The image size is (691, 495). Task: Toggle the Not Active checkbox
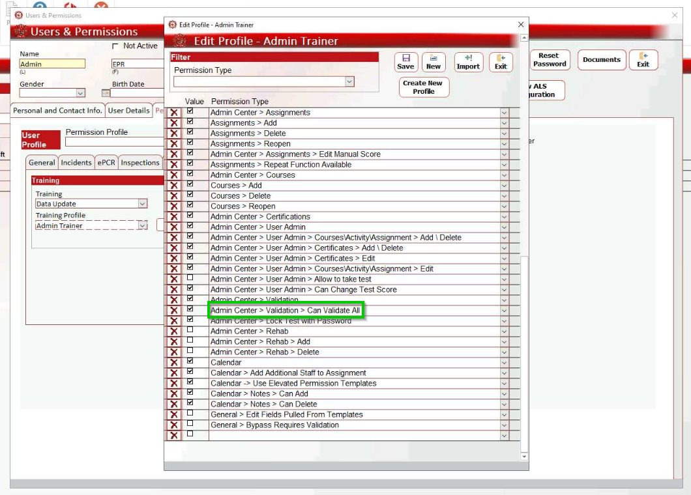115,46
